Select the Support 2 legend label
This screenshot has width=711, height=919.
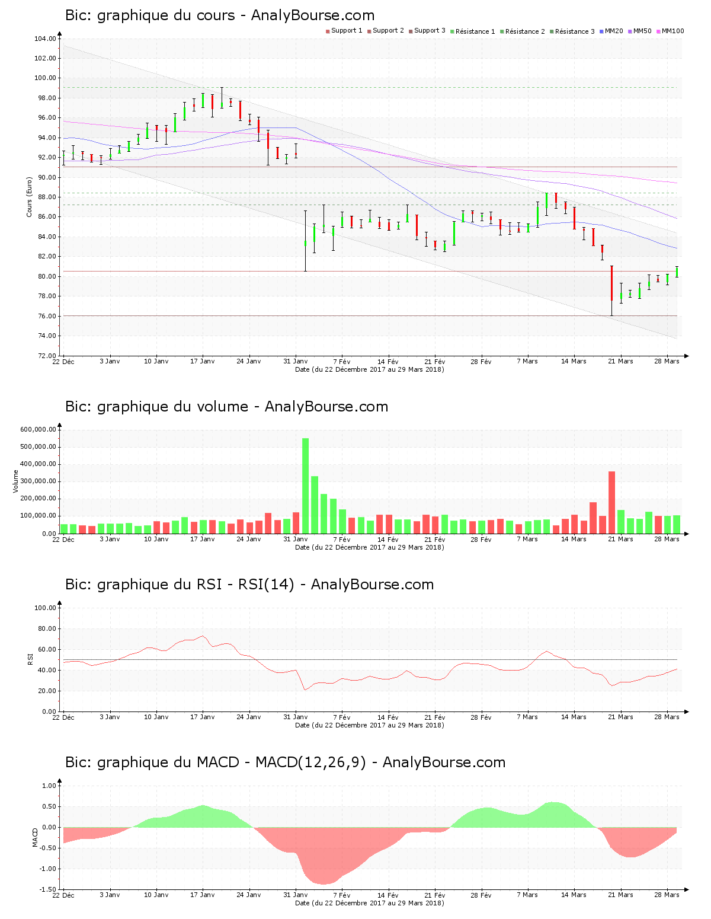388,31
